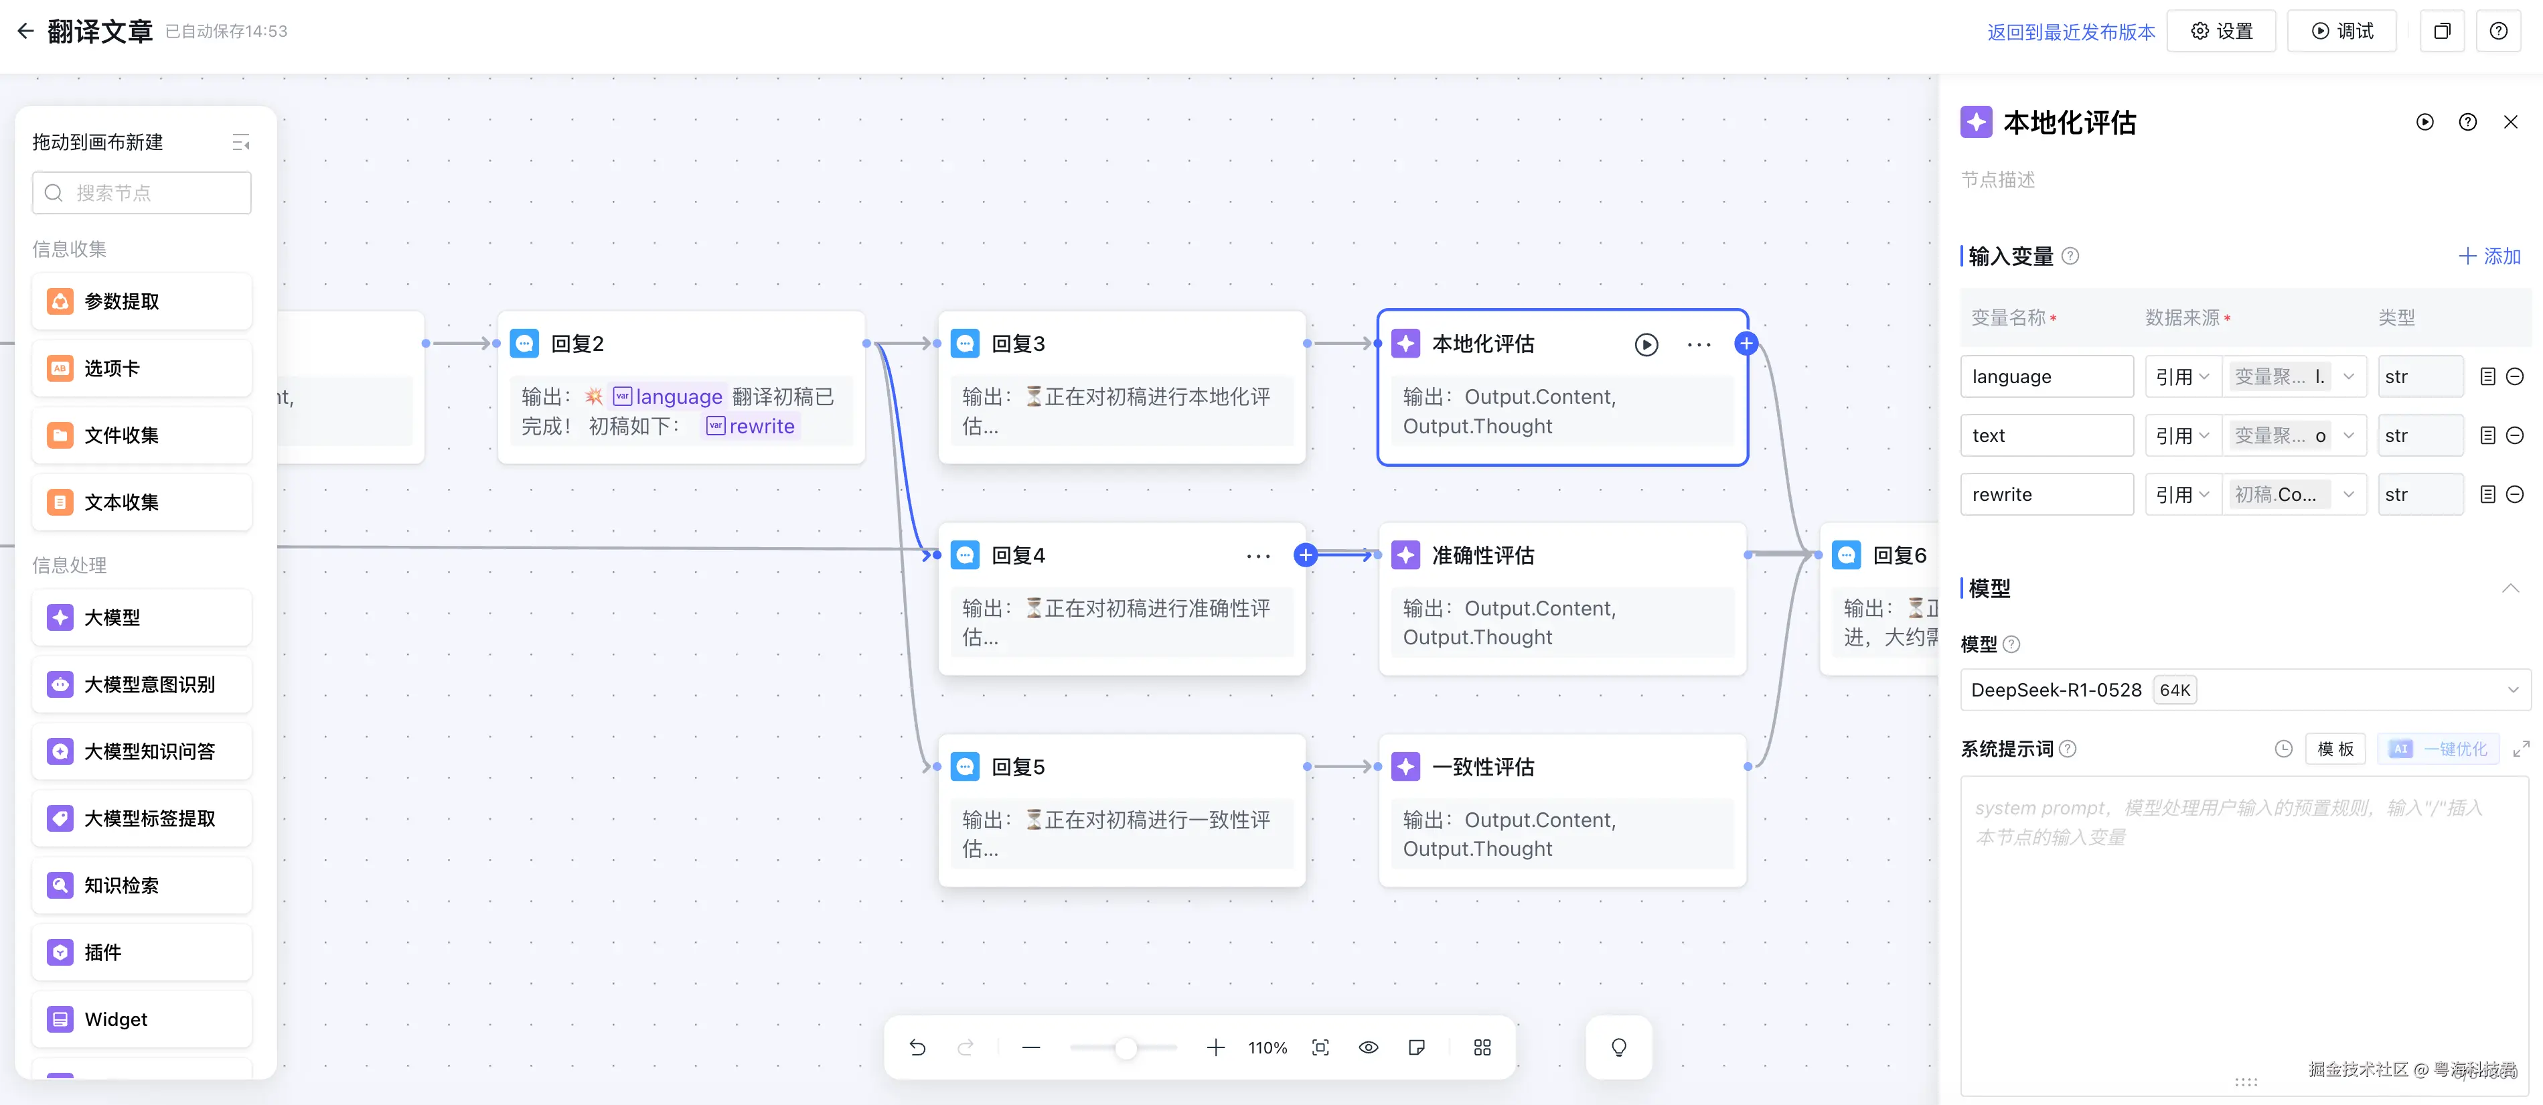Click the canvas zoom slider handle

coord(1126,1047)
